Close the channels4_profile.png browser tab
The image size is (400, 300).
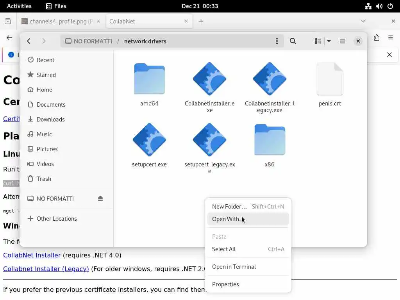pos(98,21)
